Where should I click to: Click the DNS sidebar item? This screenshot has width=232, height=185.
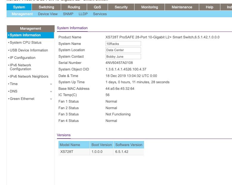[x=13, y=91]
